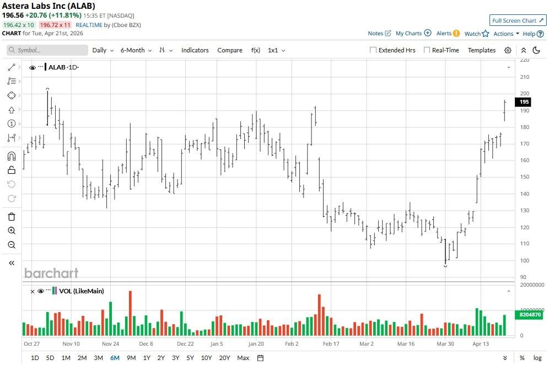549x365 pixels.
Task: Open the Actions dropdown
Action: point(507,34)
